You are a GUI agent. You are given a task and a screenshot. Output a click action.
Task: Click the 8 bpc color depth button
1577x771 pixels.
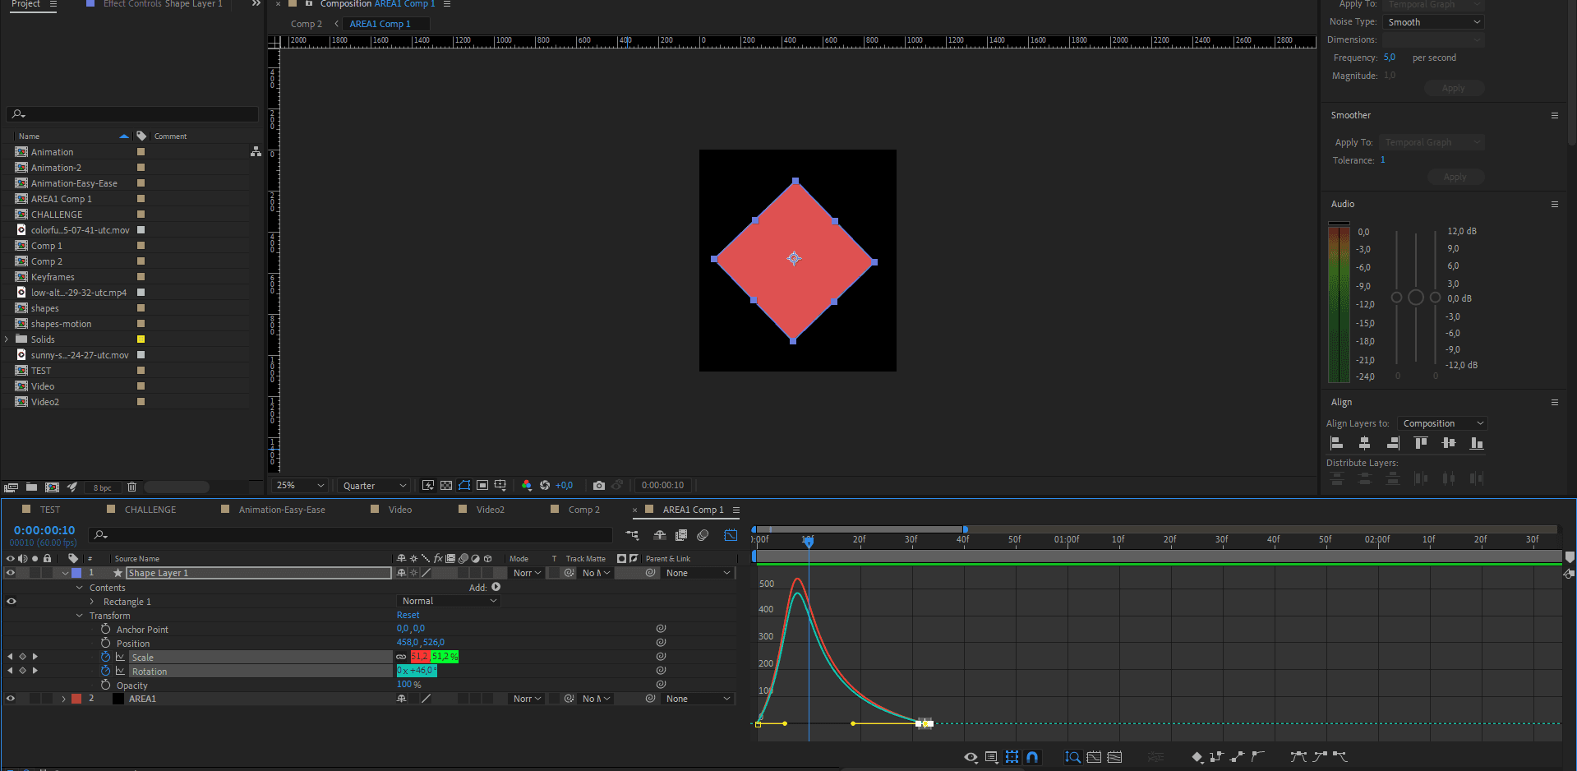[x=102, y=487]
